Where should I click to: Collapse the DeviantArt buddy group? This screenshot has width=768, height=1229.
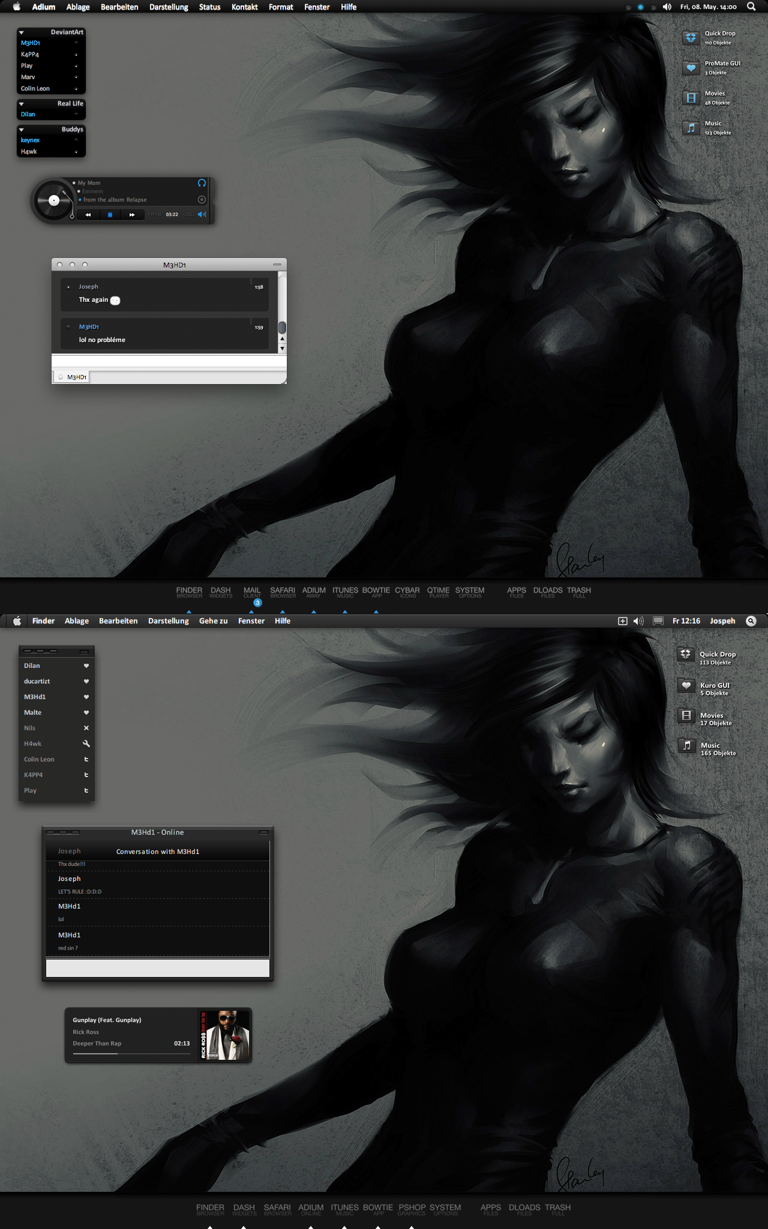[22, 32]
